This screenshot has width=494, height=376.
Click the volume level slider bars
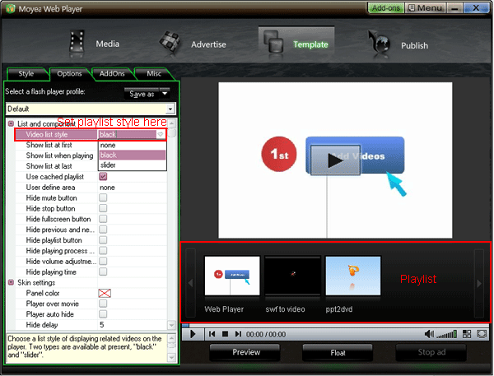446,334
